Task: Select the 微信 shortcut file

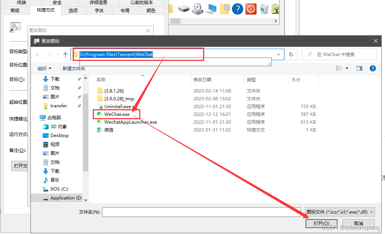Action: pos(109,130)
